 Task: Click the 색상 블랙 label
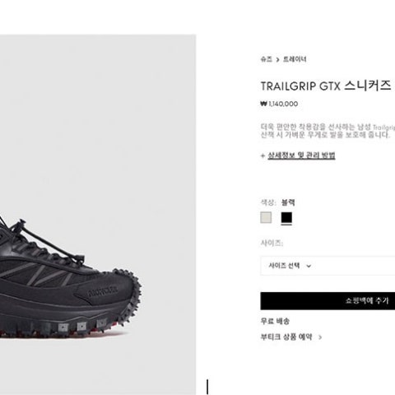(x=277, y=202)
